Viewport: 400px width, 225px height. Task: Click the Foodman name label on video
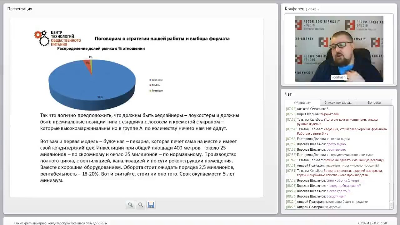tap(338, 77)
